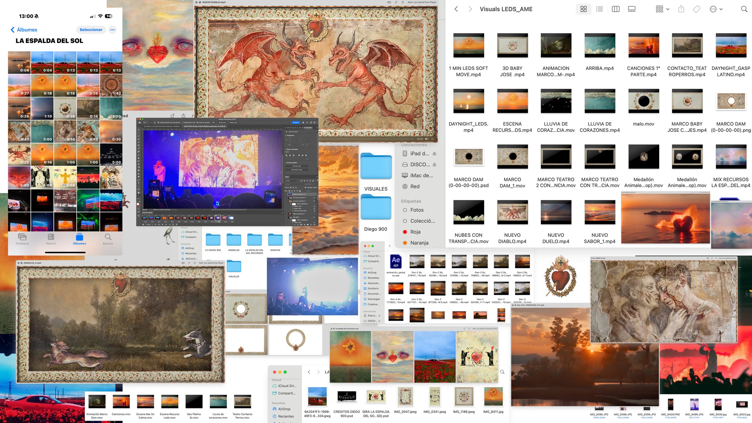Click the Compartir button in Photoshop
The height and width of the screenshot is (423, 752).
296,122
